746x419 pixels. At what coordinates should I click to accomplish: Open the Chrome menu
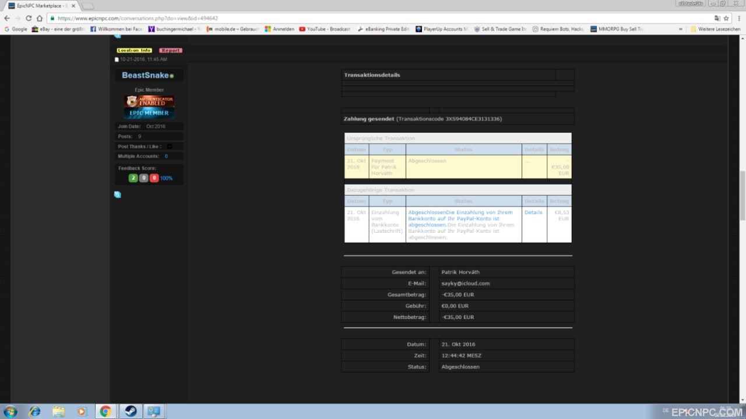point(738,18)
